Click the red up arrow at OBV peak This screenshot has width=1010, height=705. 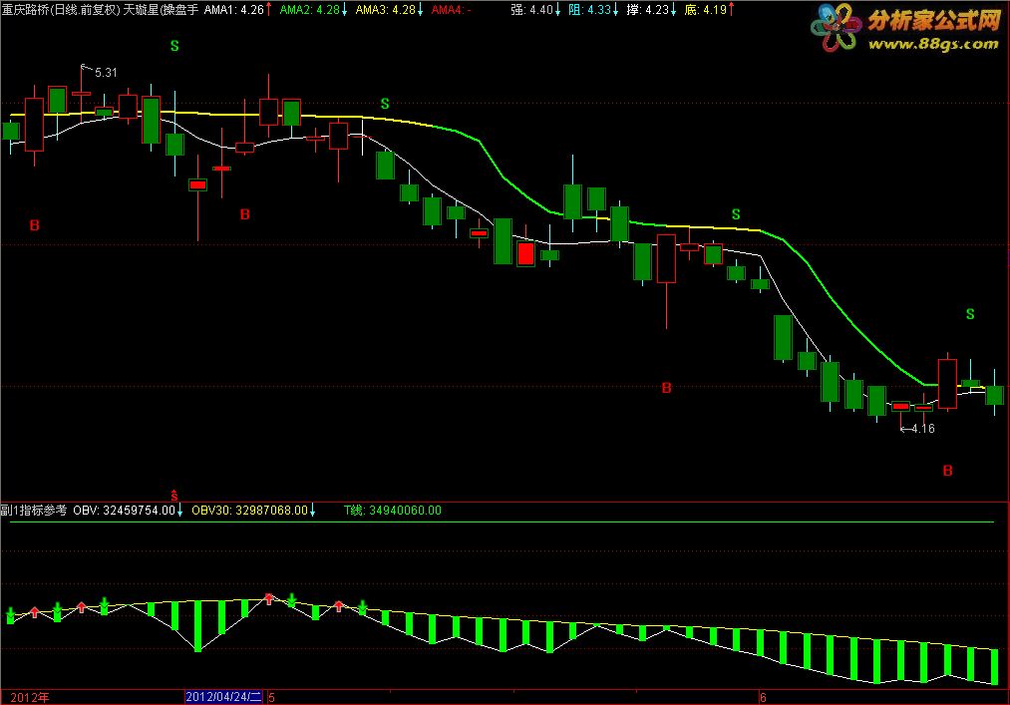pyautogui.click(x=269, y=598)
